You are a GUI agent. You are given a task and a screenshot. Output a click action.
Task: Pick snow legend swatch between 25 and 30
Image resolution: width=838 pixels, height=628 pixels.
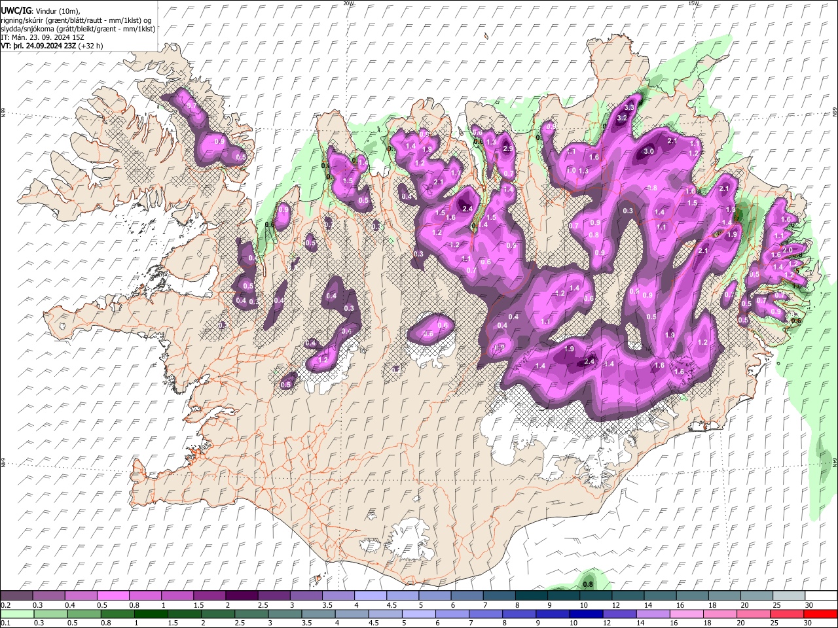click(x=788, y=595)
